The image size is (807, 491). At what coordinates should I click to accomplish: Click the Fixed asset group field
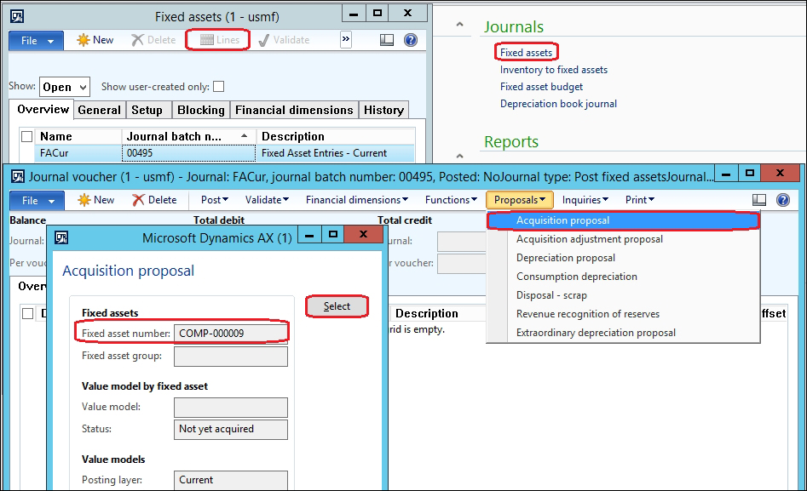click(231, 357)
